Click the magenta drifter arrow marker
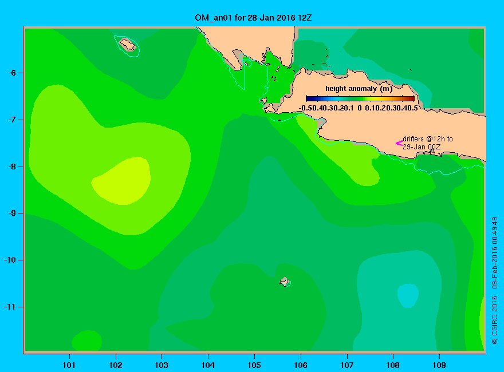This screenshot has height=372, width=504. 399,143
